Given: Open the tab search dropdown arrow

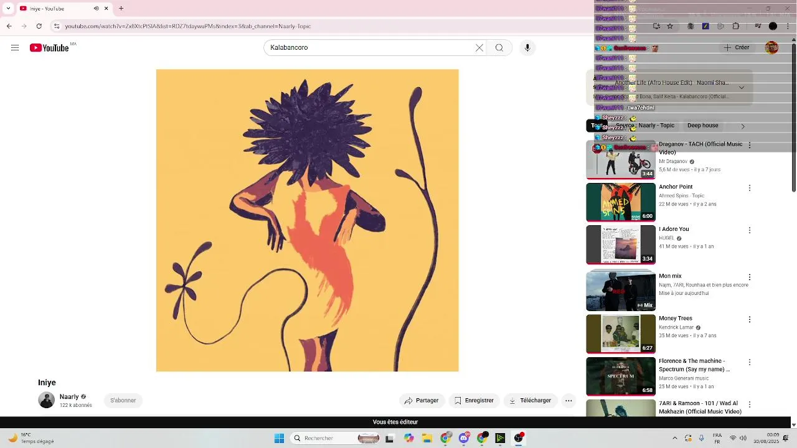Looking at the screenshot, I should (x=7, y=9).
